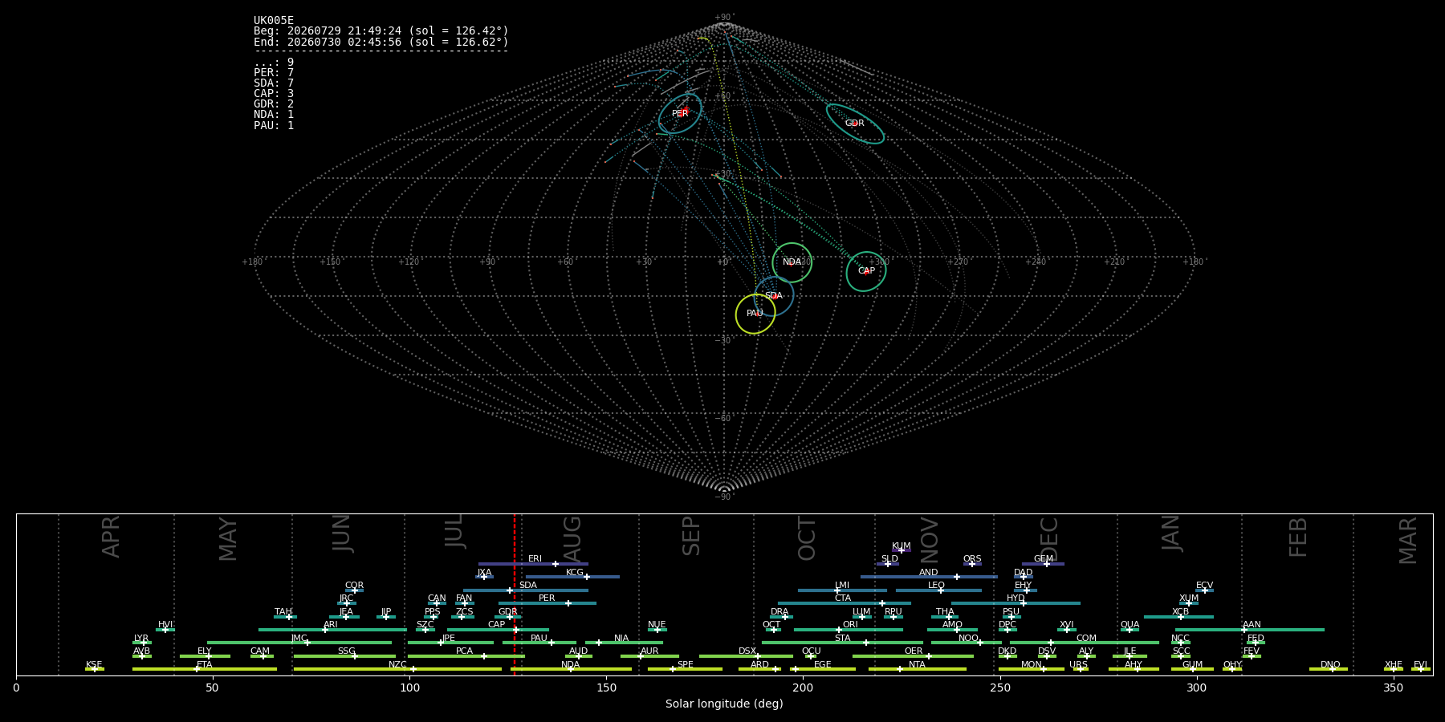Click the 'End: 20260730 02:45:56' line
The height and width of the screenshot is (722, 1445).
[x=381, y=42]
